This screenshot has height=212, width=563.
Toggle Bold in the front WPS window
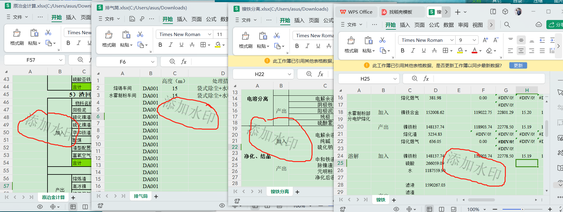tap(402, 51)
